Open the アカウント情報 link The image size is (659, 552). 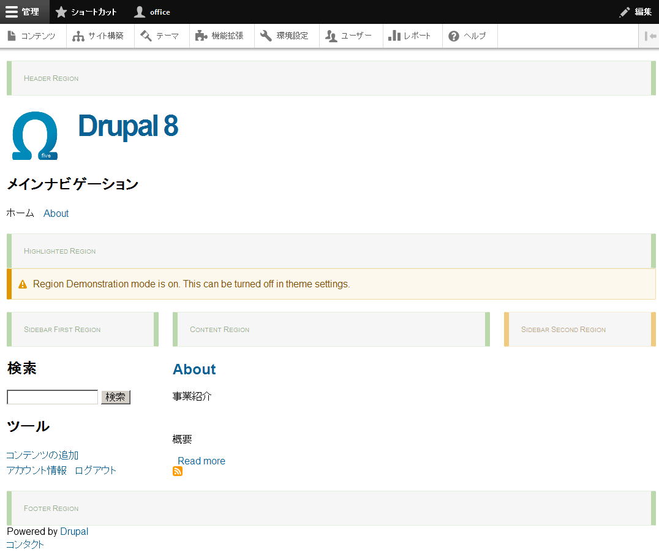pos(37,471)
